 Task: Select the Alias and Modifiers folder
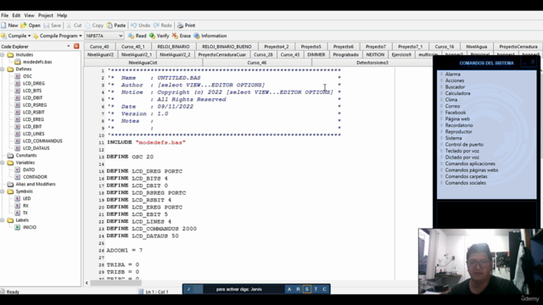tap(36, 184)
